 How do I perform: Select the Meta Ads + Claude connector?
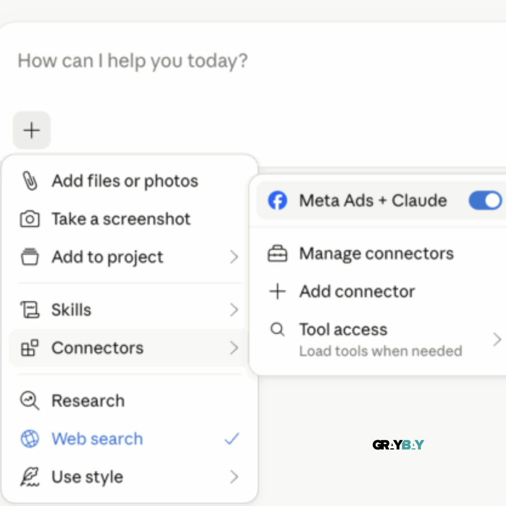point(381,201)
